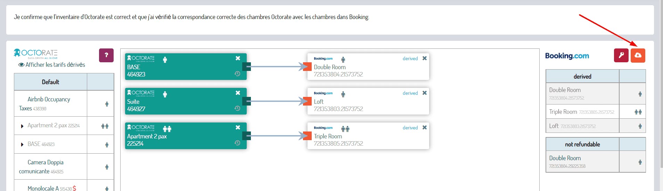Click the orange connector of Double Room card
Image resolution: width=663 pixels, height=191 pixels.
[307, 66]
